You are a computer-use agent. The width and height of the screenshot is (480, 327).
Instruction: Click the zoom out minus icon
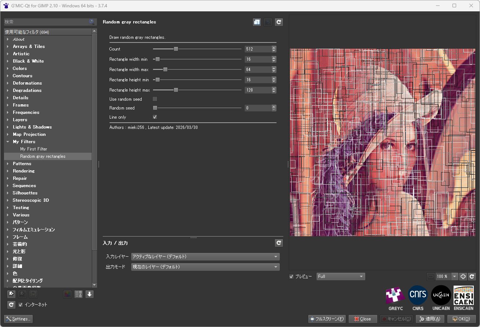[431, 276]
